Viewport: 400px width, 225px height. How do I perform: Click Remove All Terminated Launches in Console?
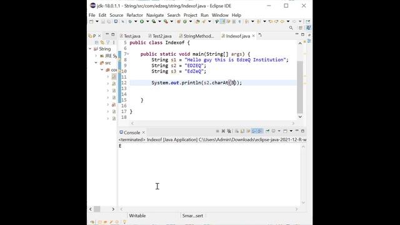click(229, 131)
